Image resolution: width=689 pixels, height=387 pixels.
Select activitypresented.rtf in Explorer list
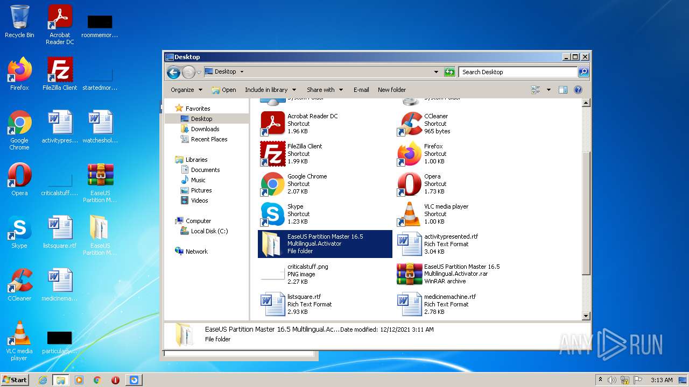pyautogui.click(x=461, y=244)
